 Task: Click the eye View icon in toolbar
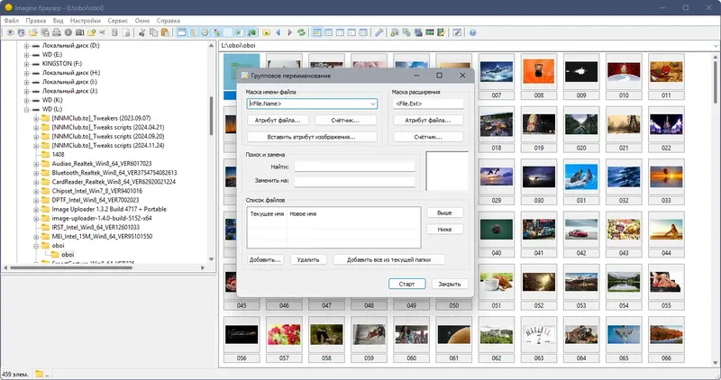(10, 32)
